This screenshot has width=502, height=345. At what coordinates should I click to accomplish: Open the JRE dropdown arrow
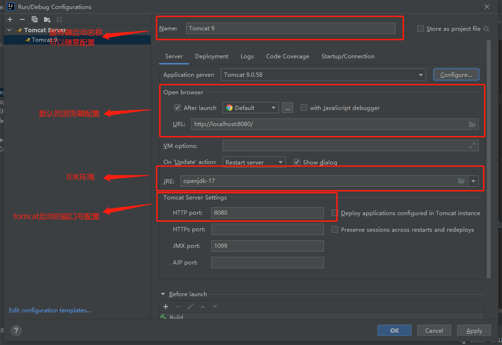point(473,181)
